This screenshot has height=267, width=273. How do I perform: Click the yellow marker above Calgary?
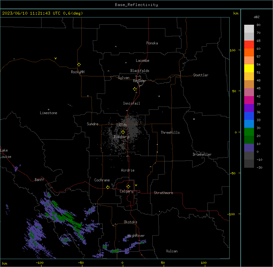(x=128, y=187)
